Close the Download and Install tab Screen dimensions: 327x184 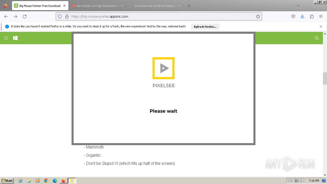coord(179,6)
